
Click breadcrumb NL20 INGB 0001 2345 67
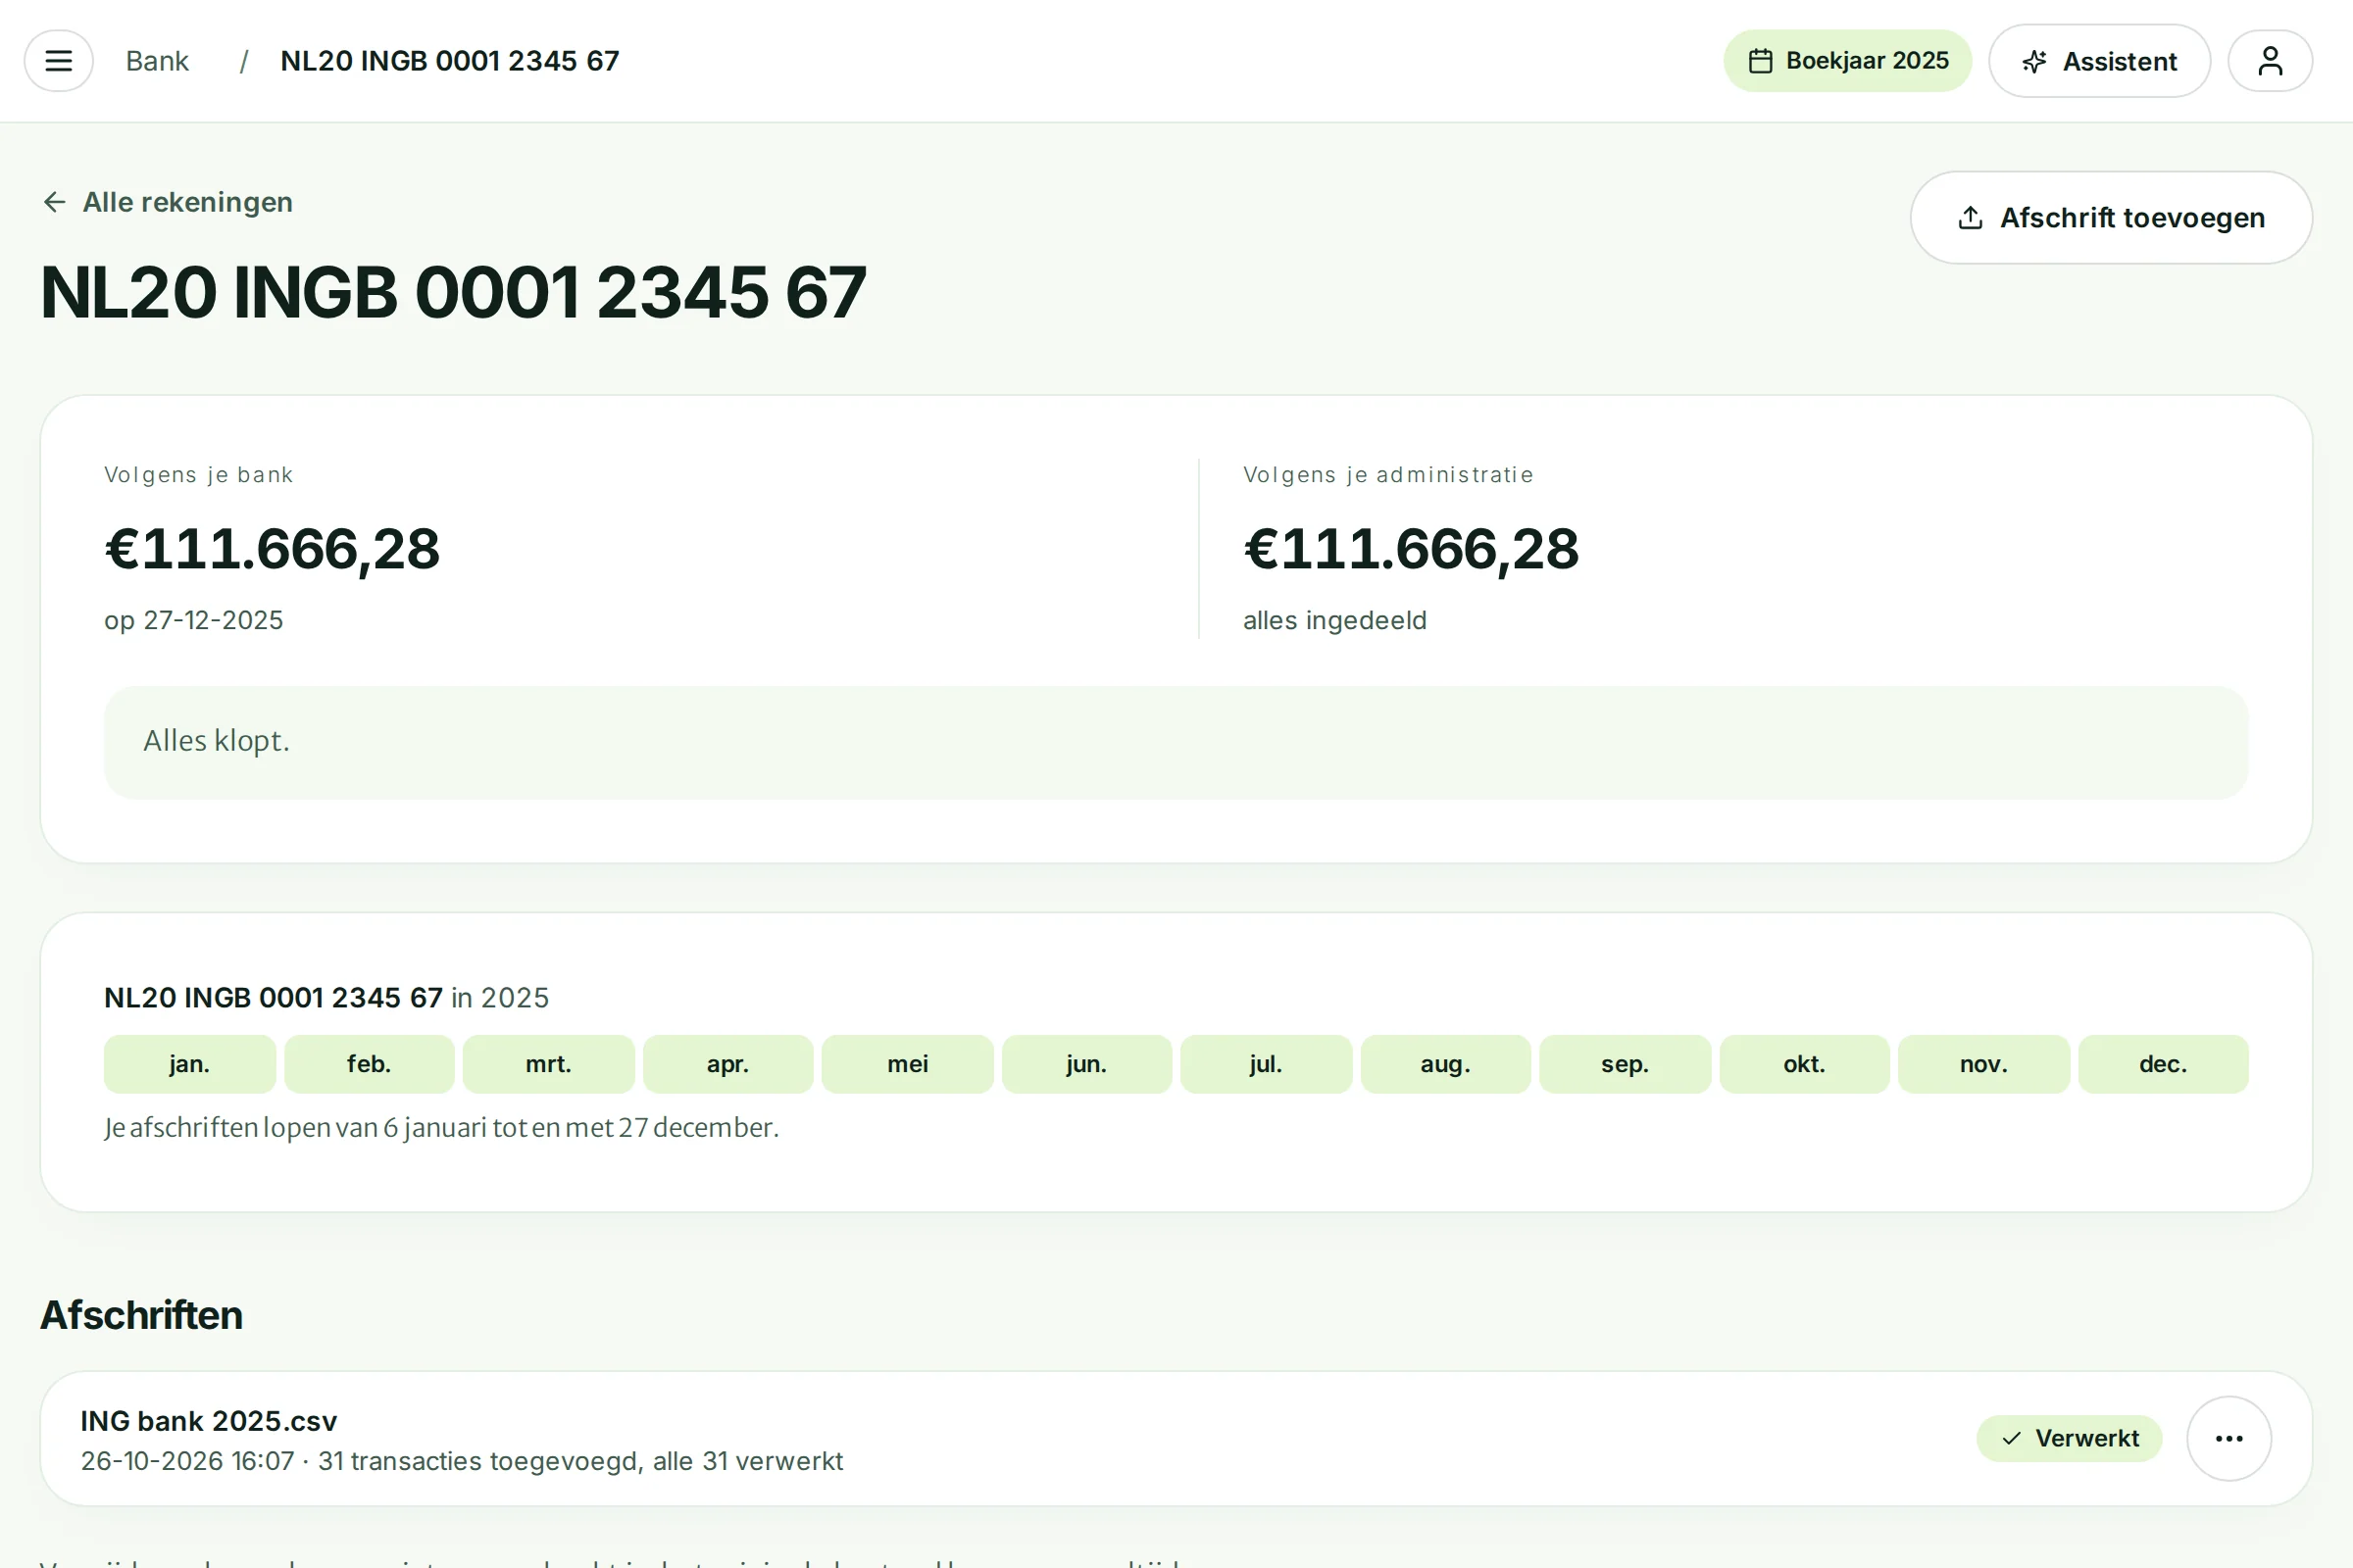[449, 61]
